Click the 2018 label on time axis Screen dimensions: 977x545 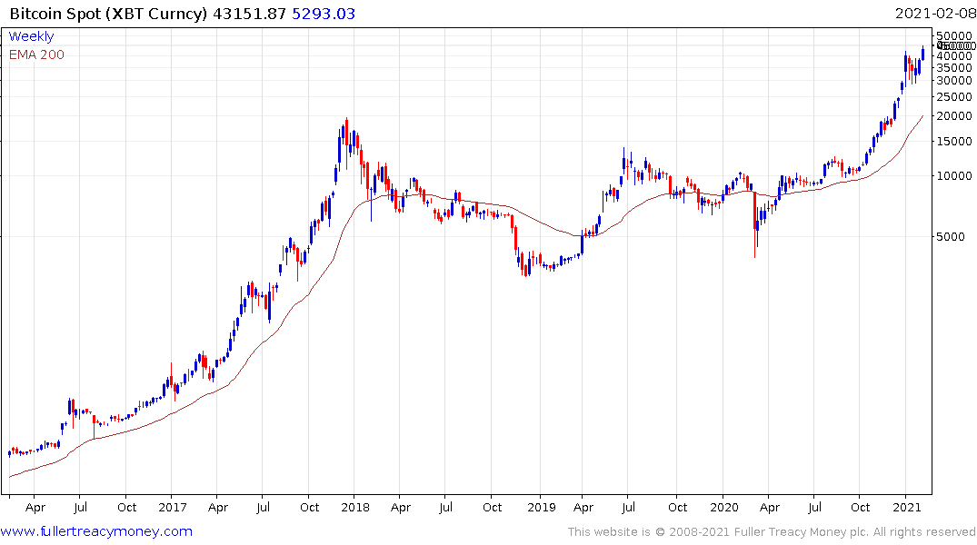(355, 508)
